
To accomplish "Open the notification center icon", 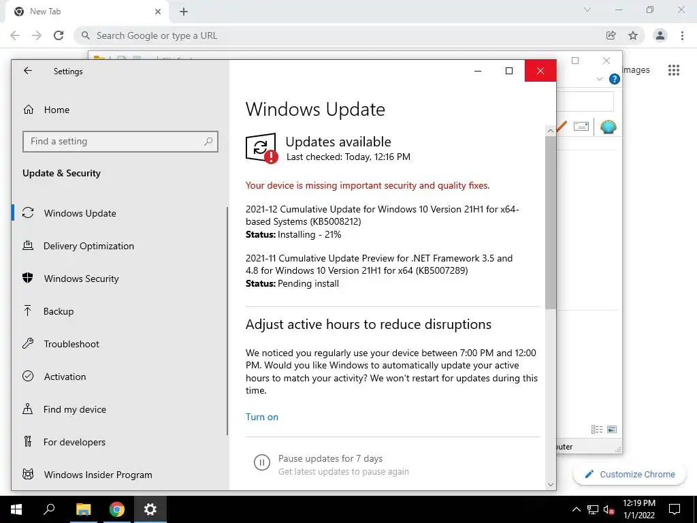I will pos(675,509).
